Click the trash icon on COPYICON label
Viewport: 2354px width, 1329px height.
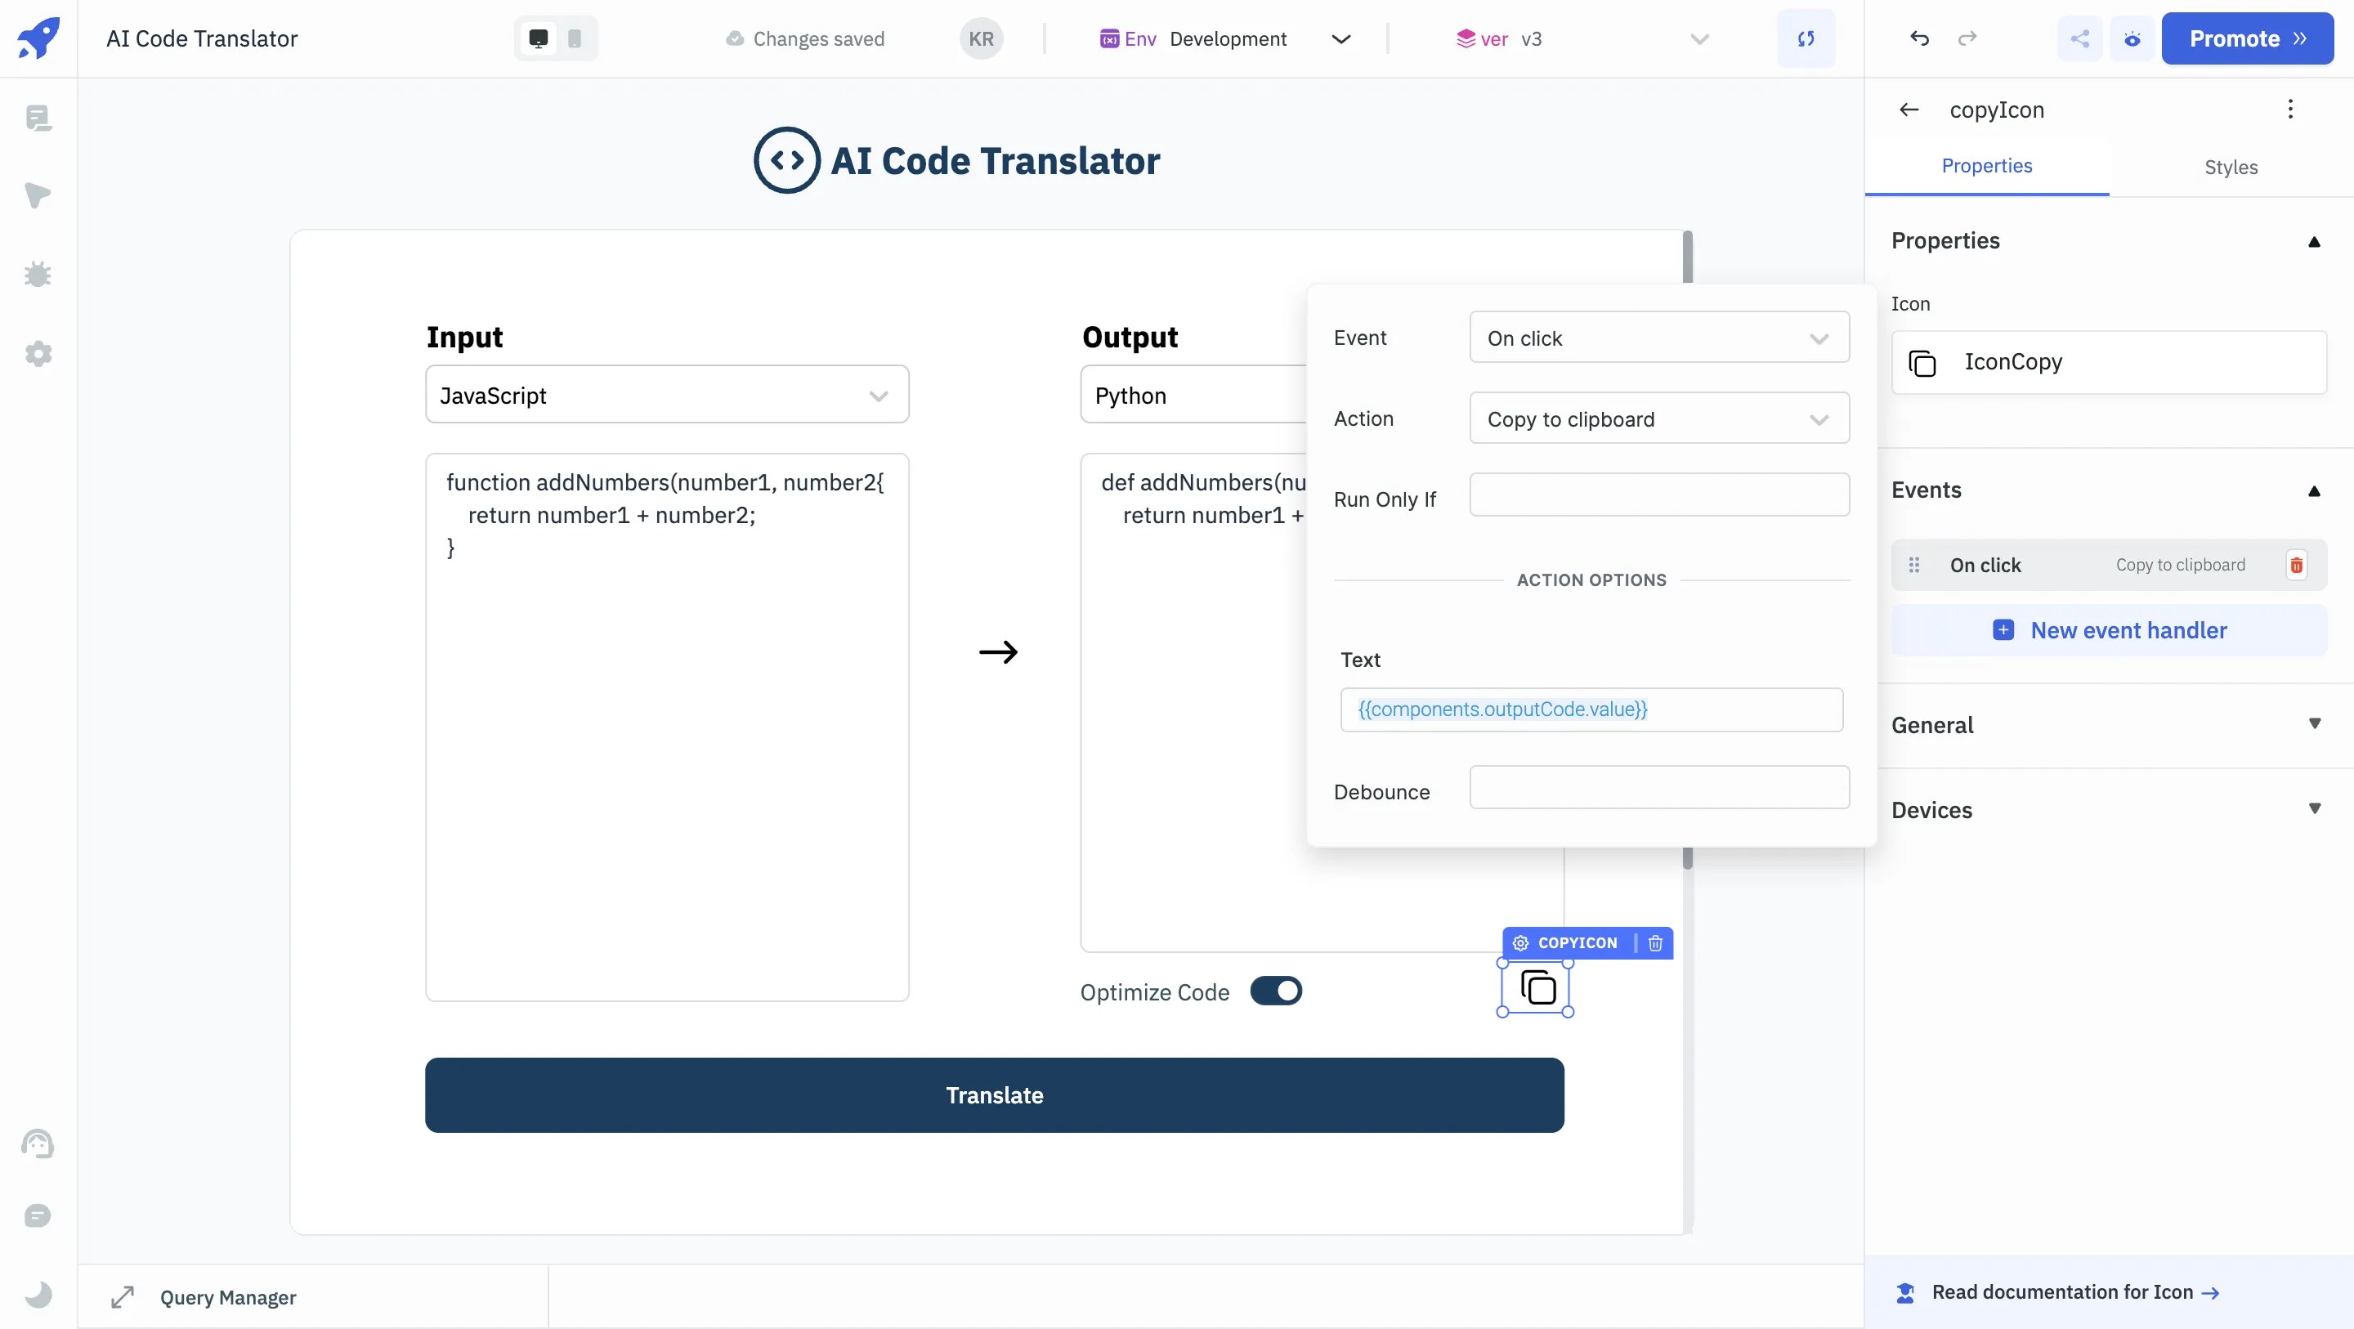[1655, 943]
